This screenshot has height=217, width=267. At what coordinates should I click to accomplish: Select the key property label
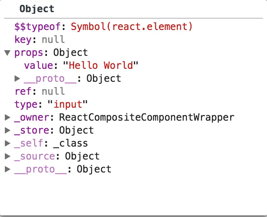[23, 40]
